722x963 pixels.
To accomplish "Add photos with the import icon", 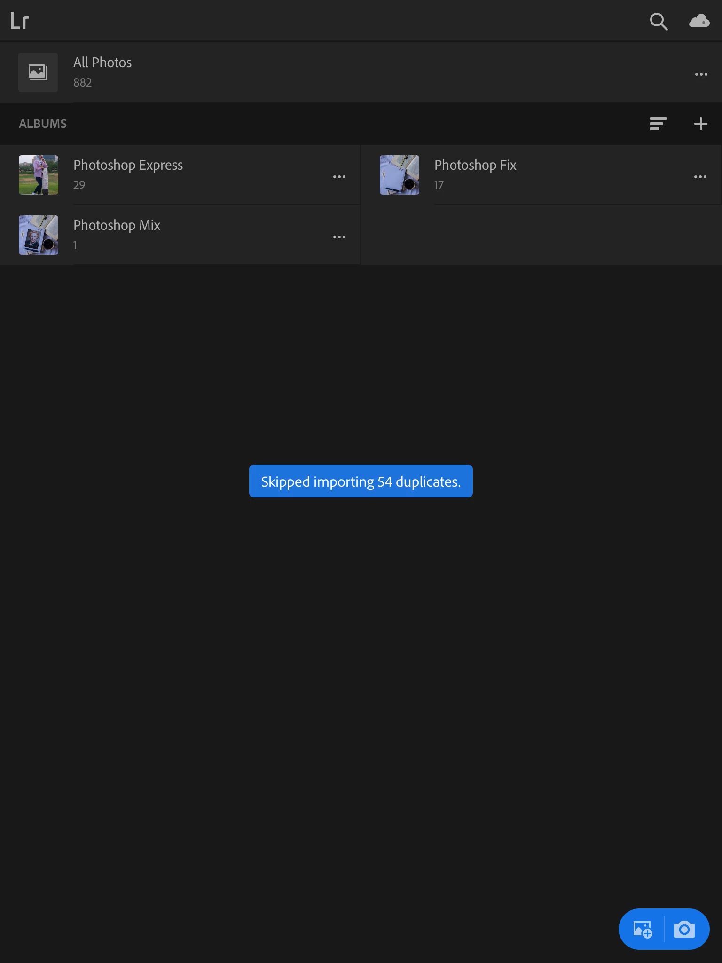I will pos(643,930).
